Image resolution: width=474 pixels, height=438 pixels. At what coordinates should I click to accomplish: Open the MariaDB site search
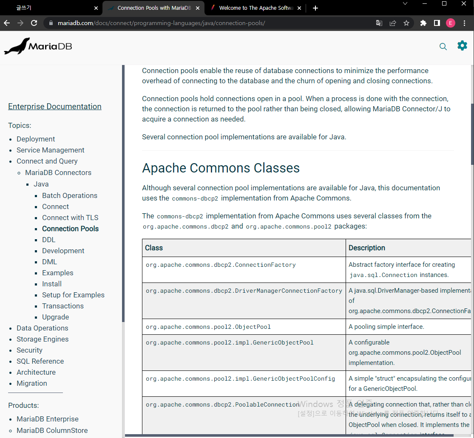(x=443, y=46)
